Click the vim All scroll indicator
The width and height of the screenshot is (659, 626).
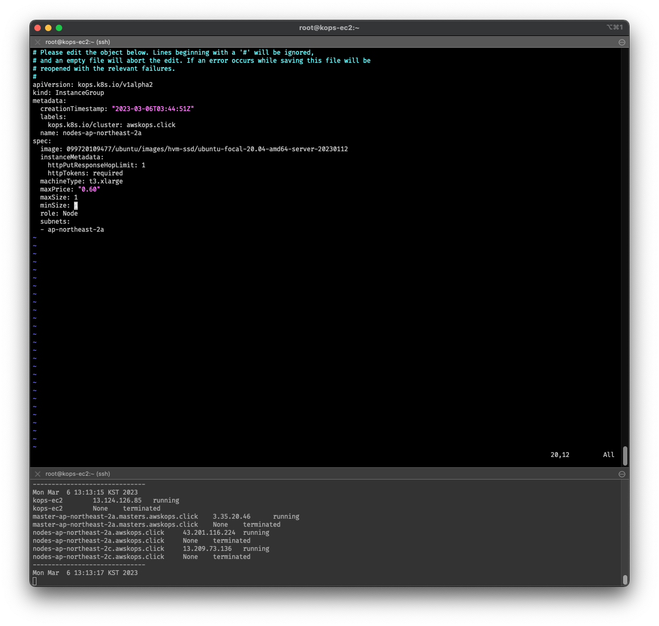coord(609,455)
